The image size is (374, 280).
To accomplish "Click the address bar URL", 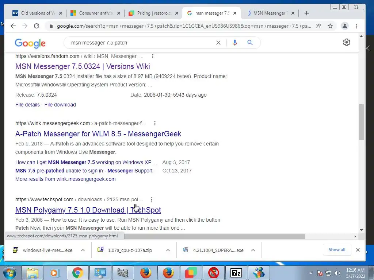I will coord(184,26).
